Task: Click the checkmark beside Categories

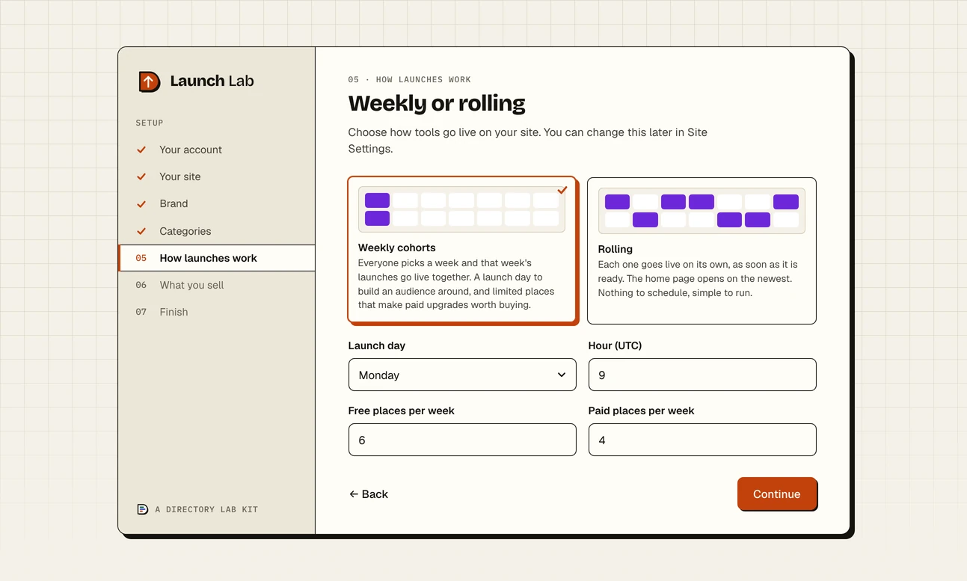Action: click(x=141, y=231)
